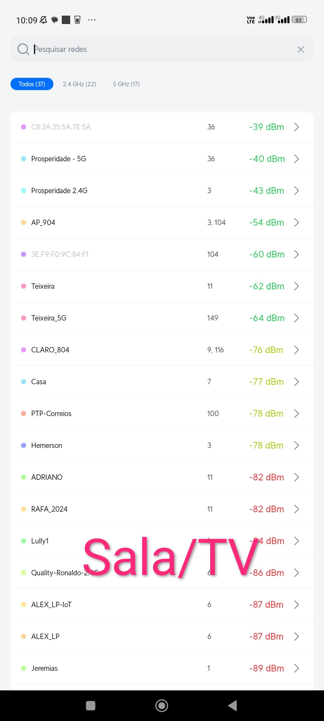Expand the CLARO_804 row chevron
This screenshot has height=721, width=324.
tap(296, 350)
